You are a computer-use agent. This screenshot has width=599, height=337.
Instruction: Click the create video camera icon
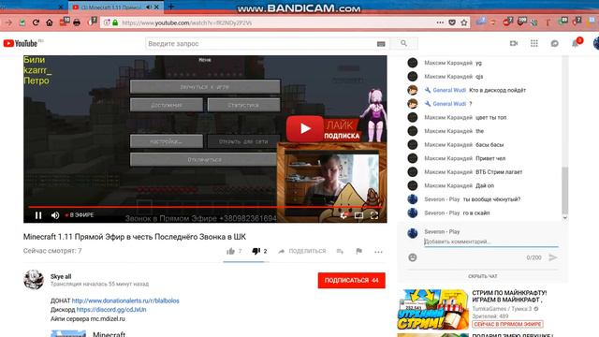(514, 44)
